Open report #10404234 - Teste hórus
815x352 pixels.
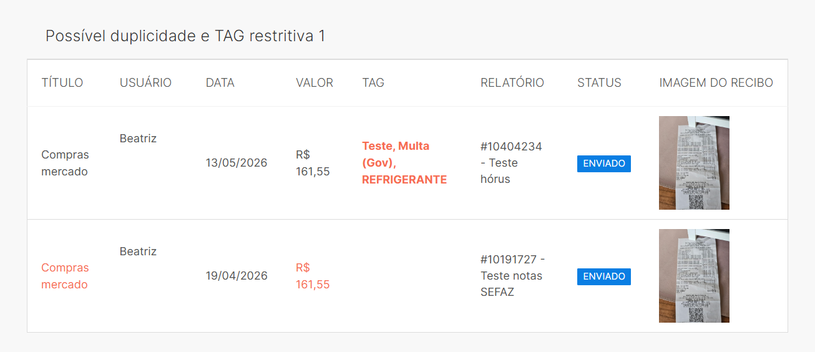coord(511,163)
